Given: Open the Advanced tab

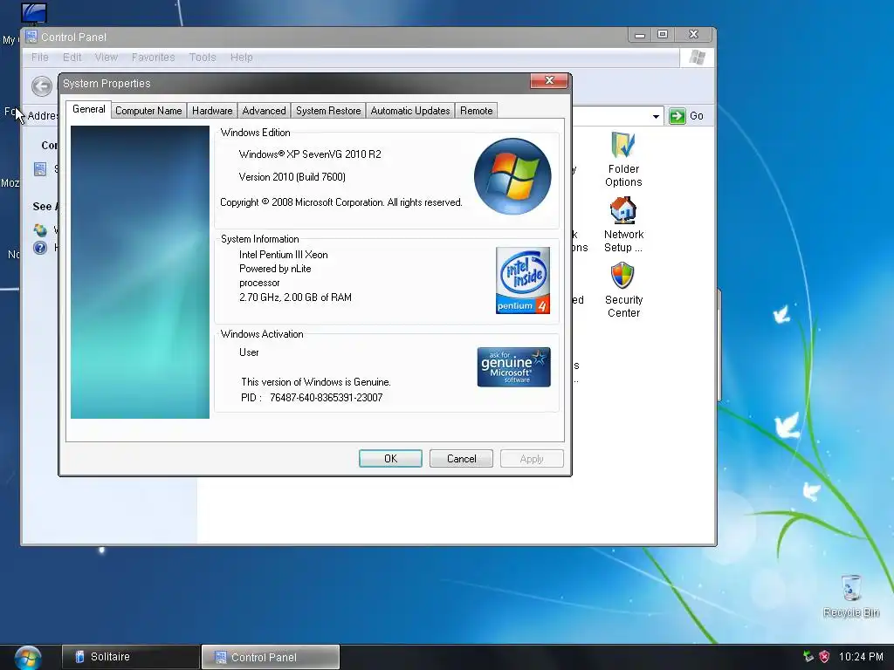Looking at the screenshot, I should [x=264, y=111].
